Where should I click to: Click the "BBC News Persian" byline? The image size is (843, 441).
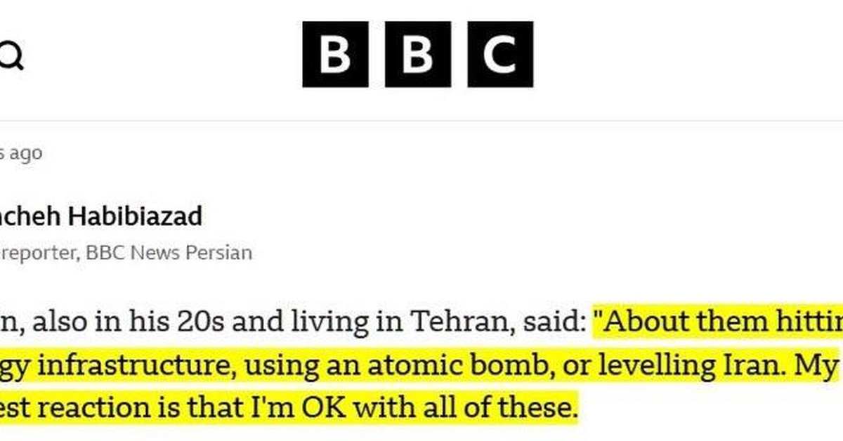[169, 253]
